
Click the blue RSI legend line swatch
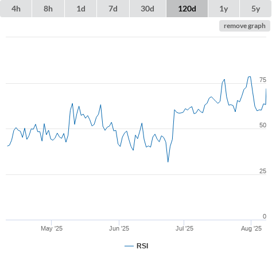[129, 246]
